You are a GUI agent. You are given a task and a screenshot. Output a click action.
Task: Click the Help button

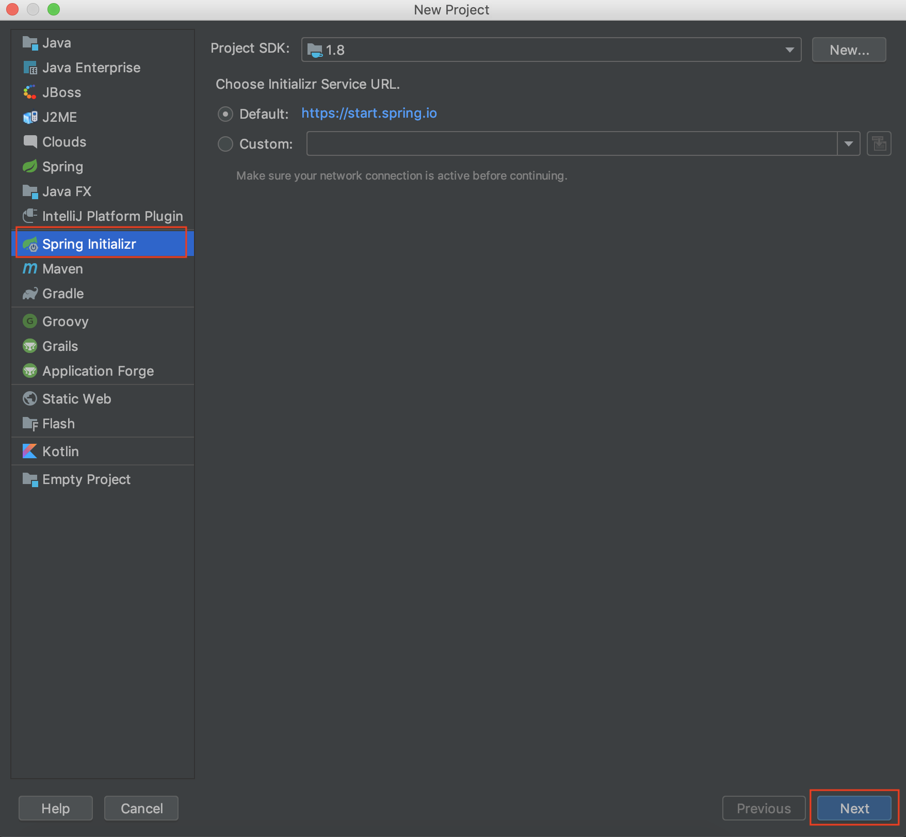click(56, 808)
